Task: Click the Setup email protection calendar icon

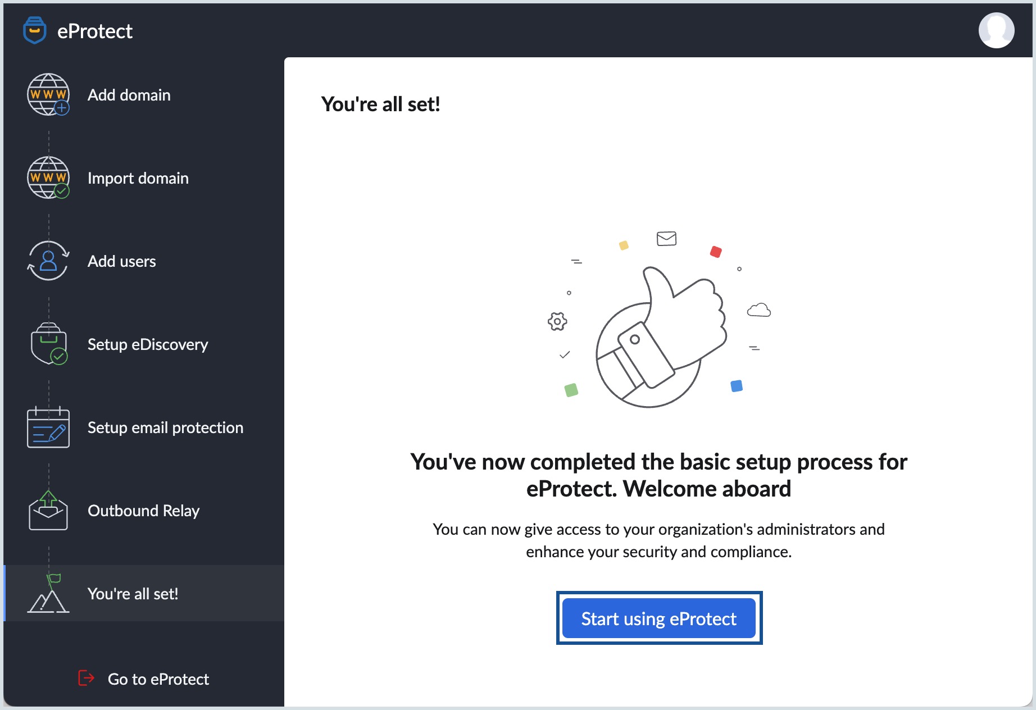Action: pyautogui.click(x=48, y=427)
